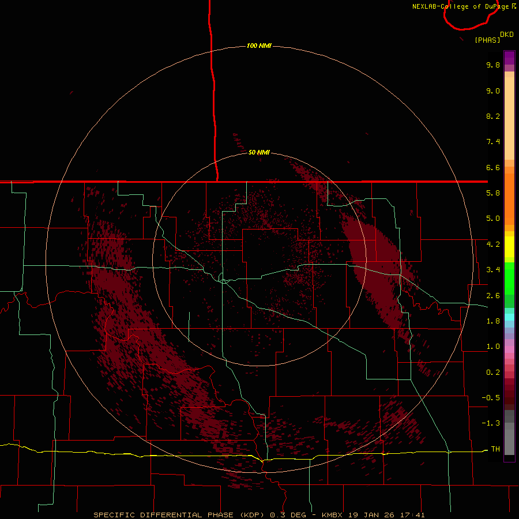Click the TH legend label
This screenshot has height=519, width=519.
(x=495, y=449)
